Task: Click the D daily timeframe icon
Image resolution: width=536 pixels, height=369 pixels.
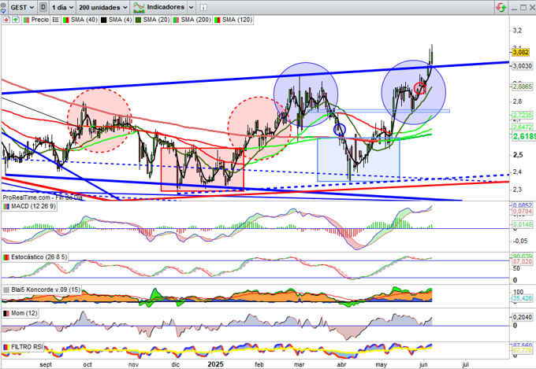Action: 43,7
